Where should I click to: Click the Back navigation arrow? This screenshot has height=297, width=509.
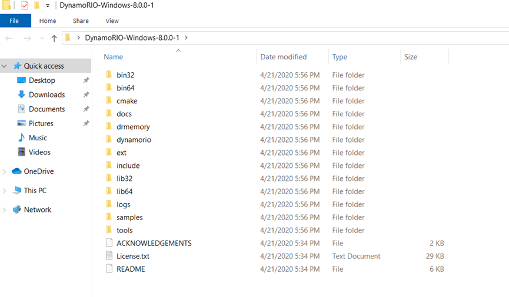[x=9, y=38]
